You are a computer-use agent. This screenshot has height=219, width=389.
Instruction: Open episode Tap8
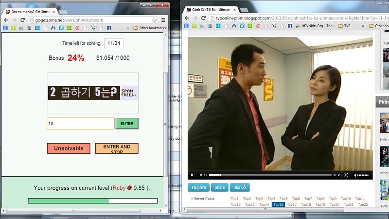(x=320, y=199)
